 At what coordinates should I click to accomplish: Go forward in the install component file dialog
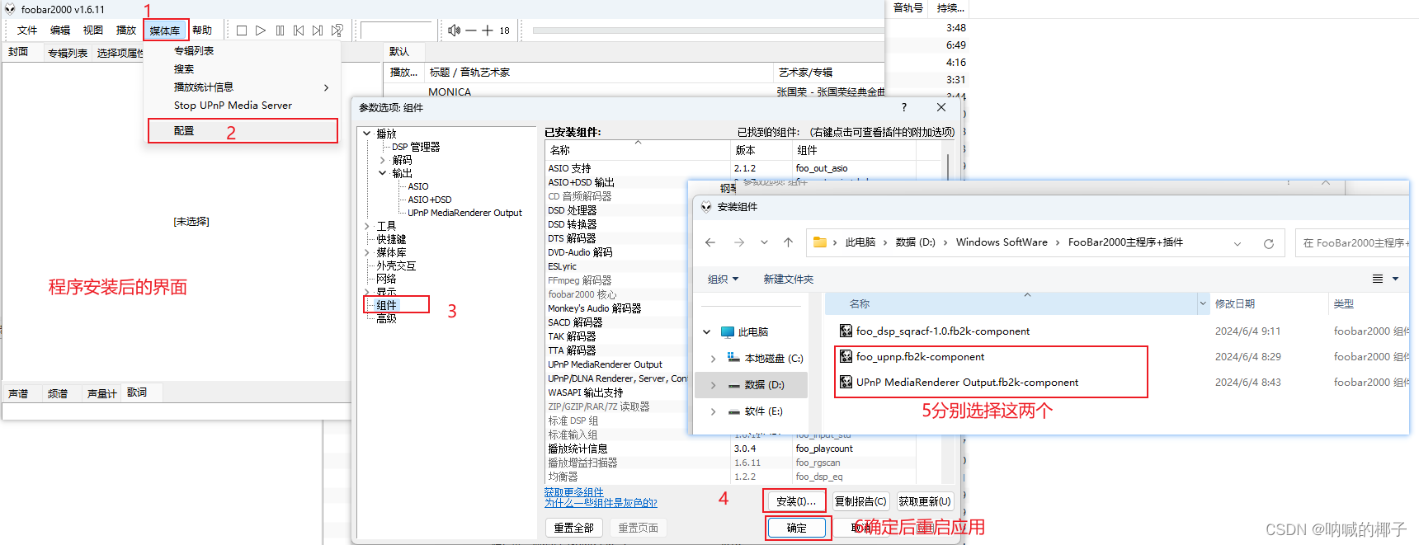click(739, 242)
